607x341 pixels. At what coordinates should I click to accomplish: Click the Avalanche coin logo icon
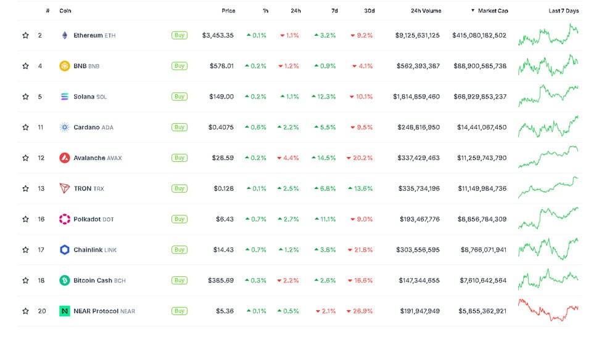[x=65, y=158]
